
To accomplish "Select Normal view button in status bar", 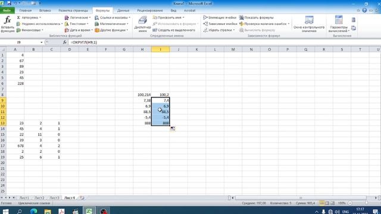I will coord(321,203).
